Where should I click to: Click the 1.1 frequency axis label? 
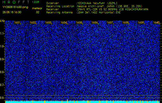[2, 33]
